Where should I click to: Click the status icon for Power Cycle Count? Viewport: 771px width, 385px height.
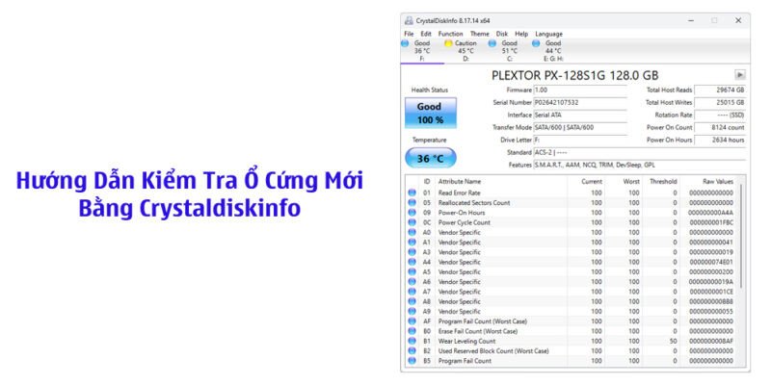(x=412, y=222)
